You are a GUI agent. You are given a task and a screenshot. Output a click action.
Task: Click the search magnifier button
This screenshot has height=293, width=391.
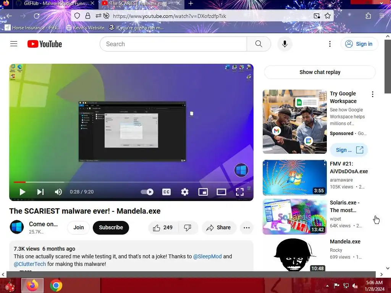(259, 44)
